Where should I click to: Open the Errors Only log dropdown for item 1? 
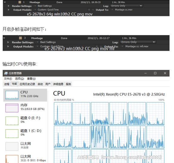tap(126, 6)
